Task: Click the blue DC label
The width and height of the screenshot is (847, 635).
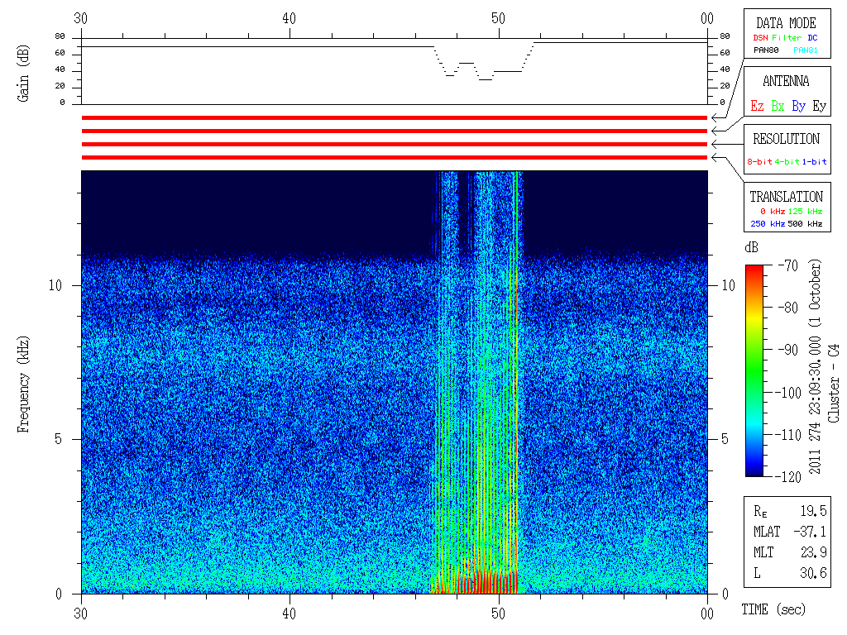Action: (812, 38)
